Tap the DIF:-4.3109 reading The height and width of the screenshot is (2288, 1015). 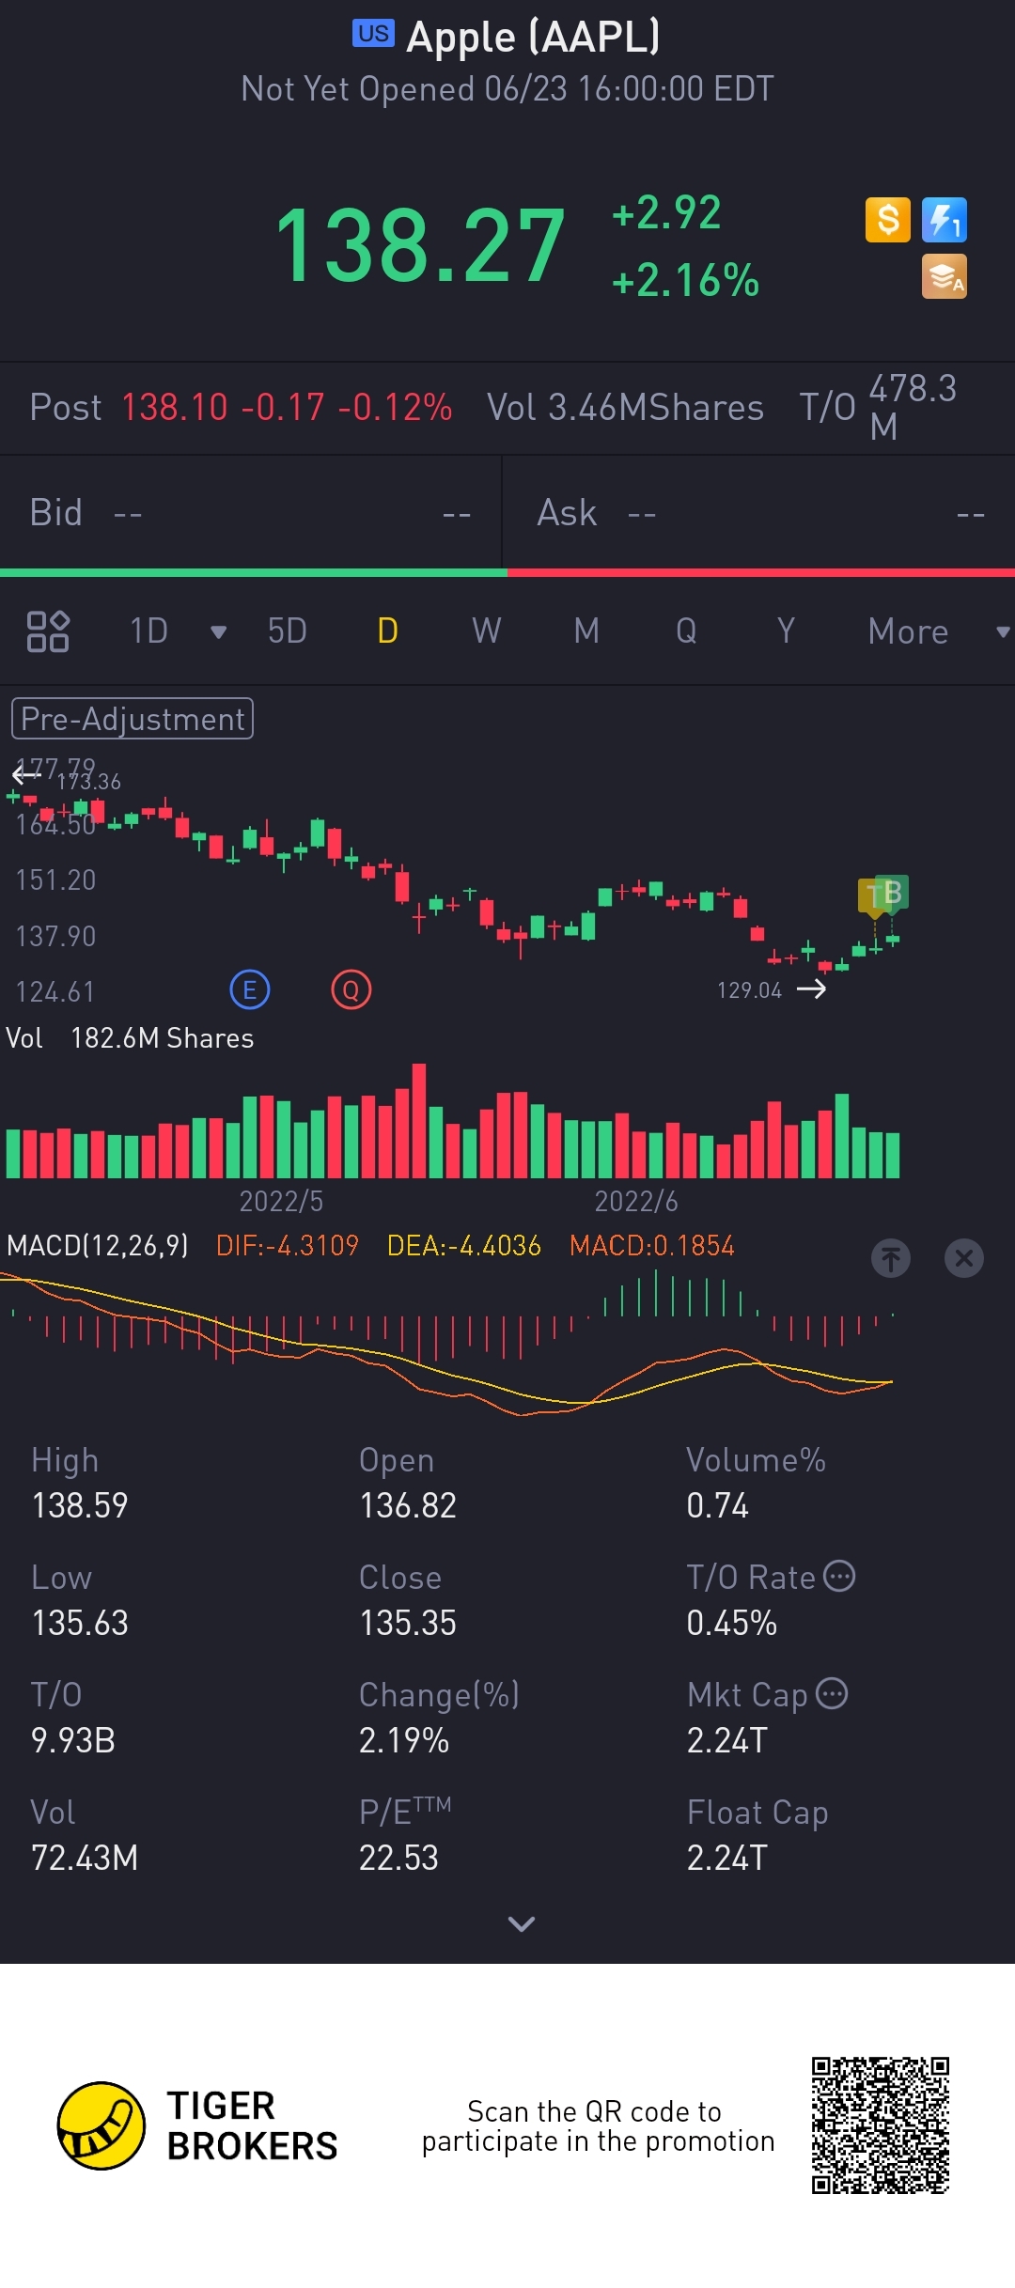[288, 1246]
